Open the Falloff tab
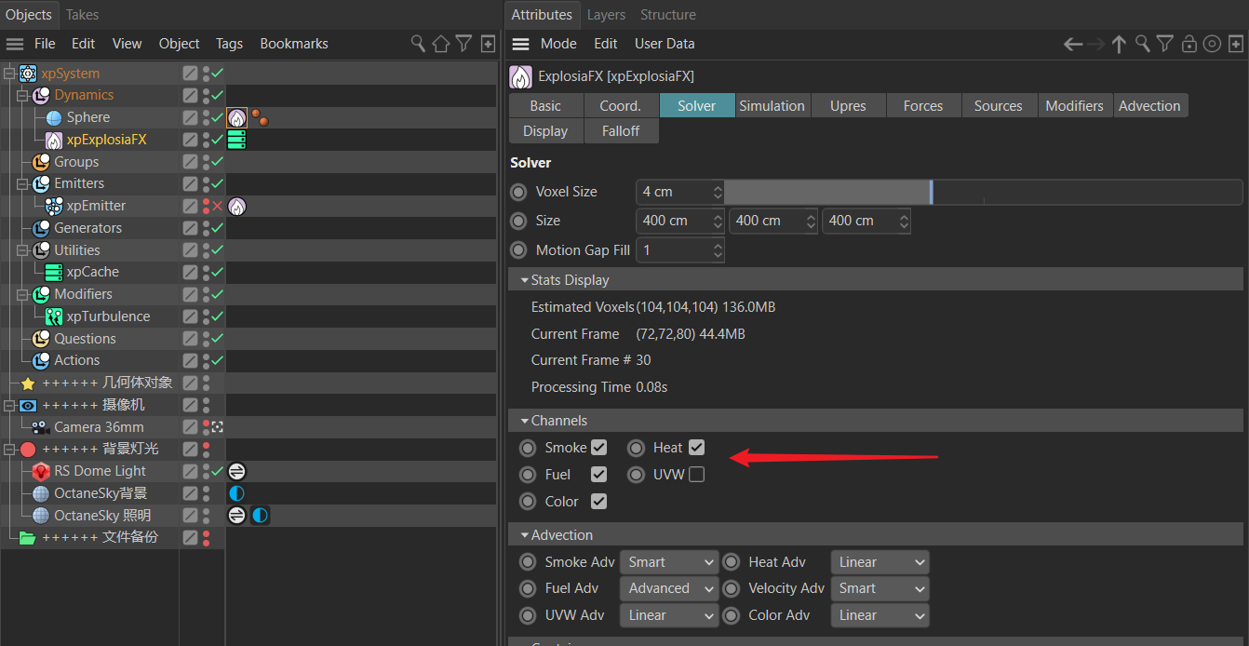Screen dimensions: 1249x646 621,131
